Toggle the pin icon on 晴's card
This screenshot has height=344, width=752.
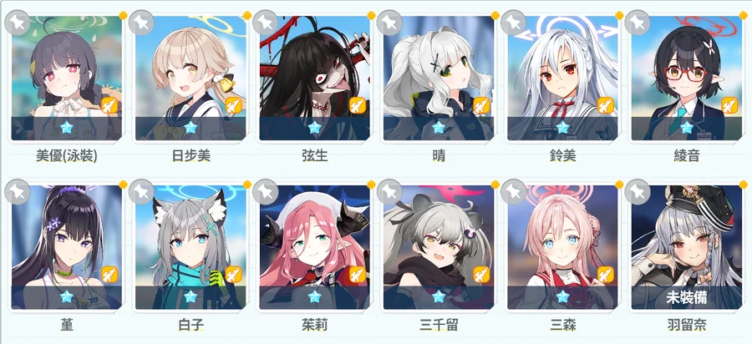[x=389, y=23]
